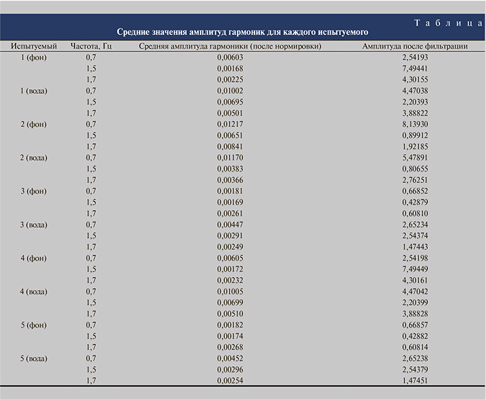Viewport: 486px width, 400px height.
Task: Click the 'Таблица' label in the header
Action: (448, 24)
